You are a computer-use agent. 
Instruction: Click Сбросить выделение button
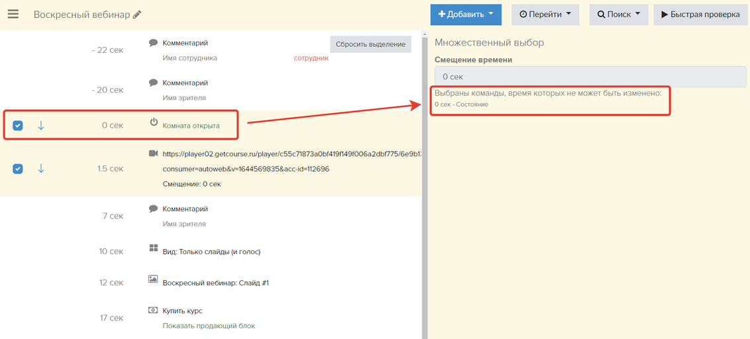click(370, 44)
